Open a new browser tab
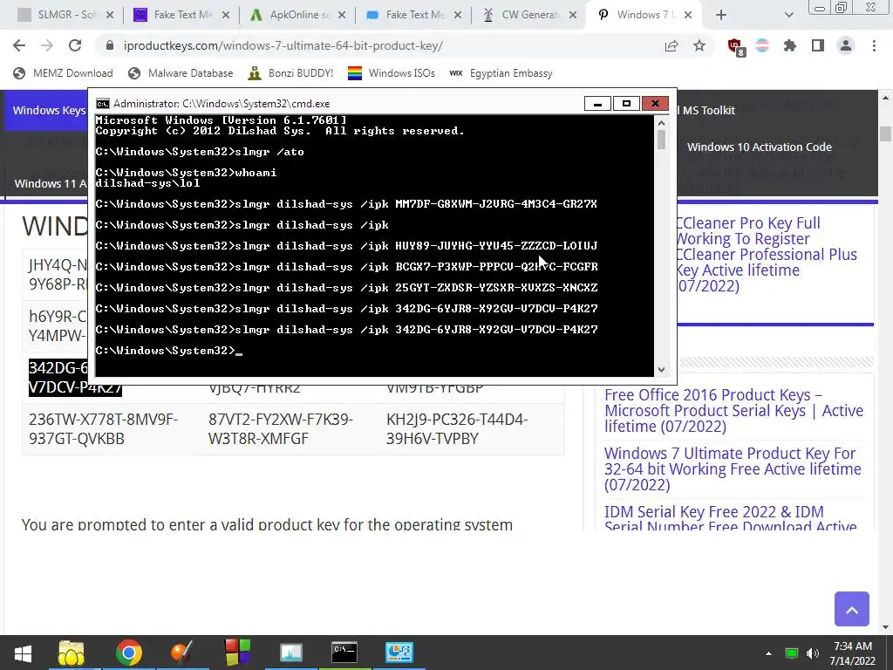Screen dimensions: 893x670 coord(721,15)
